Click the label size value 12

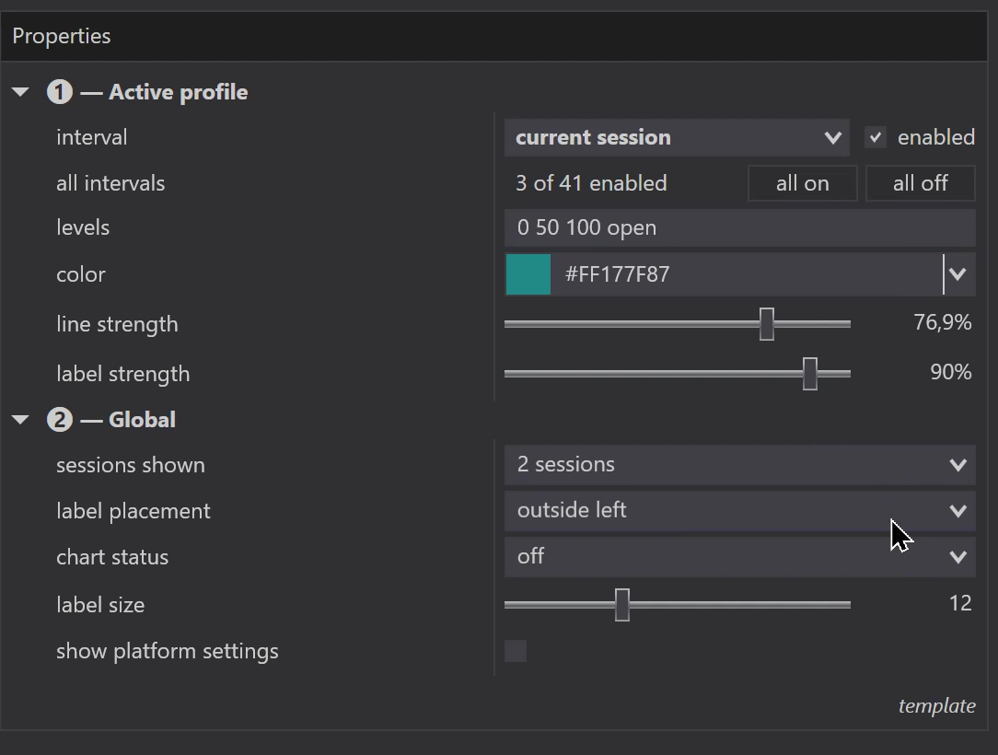click(960, 603)
